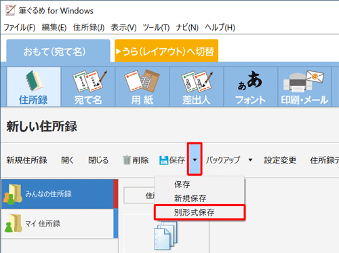Open the 住所録 address book toolbar icon
339x253 pixels.
coord(34,87)
